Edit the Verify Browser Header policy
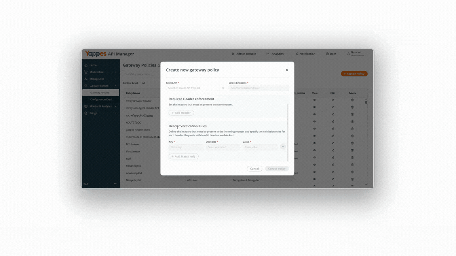Screen dimensions: 456x256 (x=332, y=100)
